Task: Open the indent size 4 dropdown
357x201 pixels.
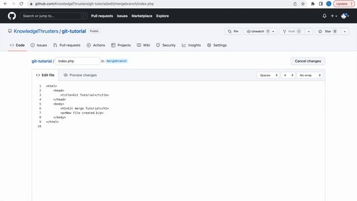Action: (288, 75)
